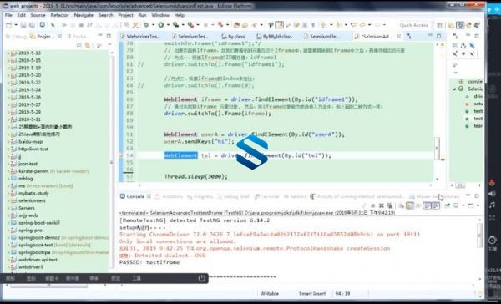Expand the seleniumtest project node
Screen dimensions: 501x304
click(x=8, y=200)
